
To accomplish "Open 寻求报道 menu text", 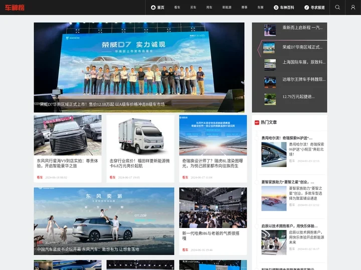I will click(317, 7).
